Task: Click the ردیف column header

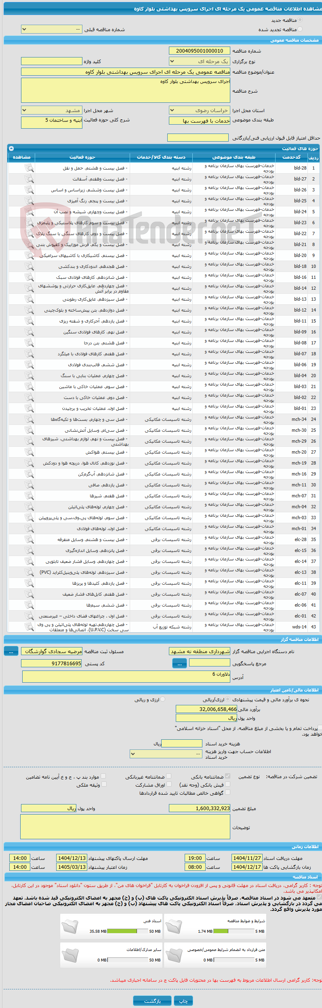Action: click(314, 157)
